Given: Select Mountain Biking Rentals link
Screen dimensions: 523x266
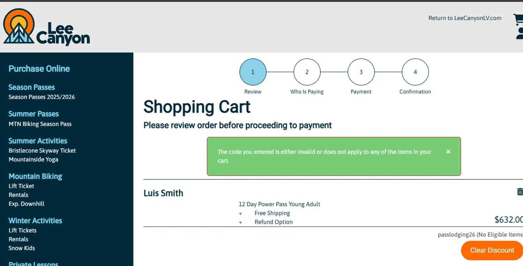Looking at the screenshot, I should pyautogui.click(x=18, y=195).
